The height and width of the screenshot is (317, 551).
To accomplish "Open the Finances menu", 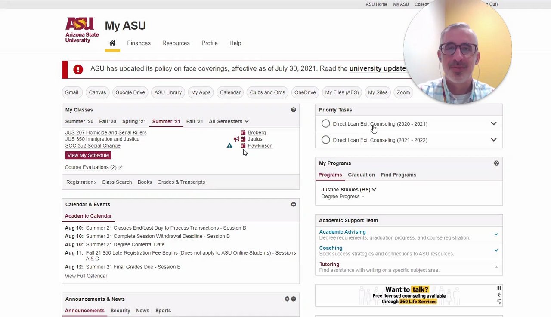I will [139, 43].
